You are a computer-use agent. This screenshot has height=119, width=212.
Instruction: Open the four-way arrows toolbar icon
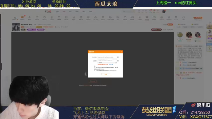tap(110, 17)
